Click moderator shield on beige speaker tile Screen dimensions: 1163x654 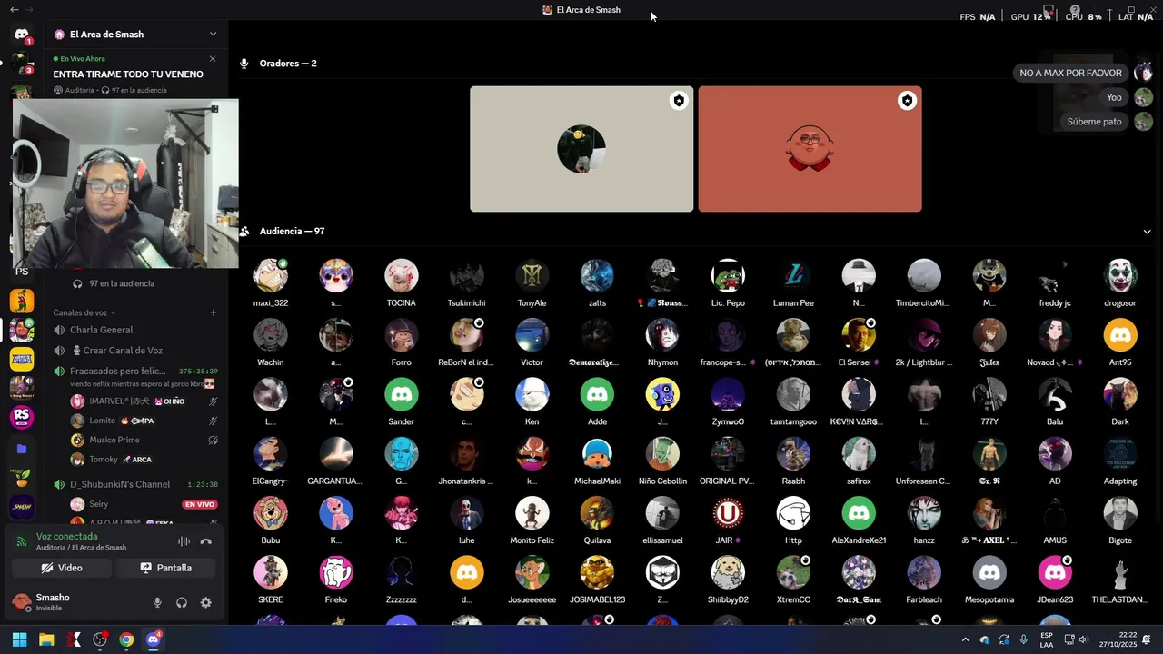[679, 101]
